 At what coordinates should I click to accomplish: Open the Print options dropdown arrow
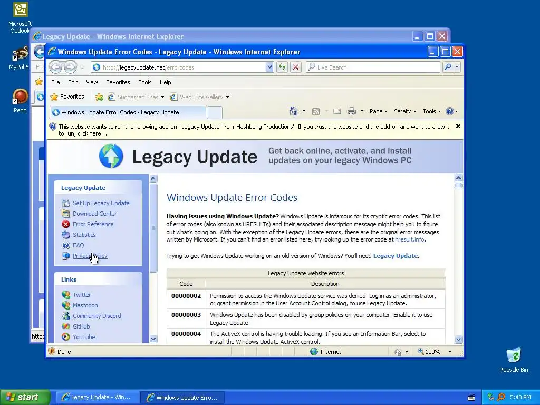coord(362,111)
